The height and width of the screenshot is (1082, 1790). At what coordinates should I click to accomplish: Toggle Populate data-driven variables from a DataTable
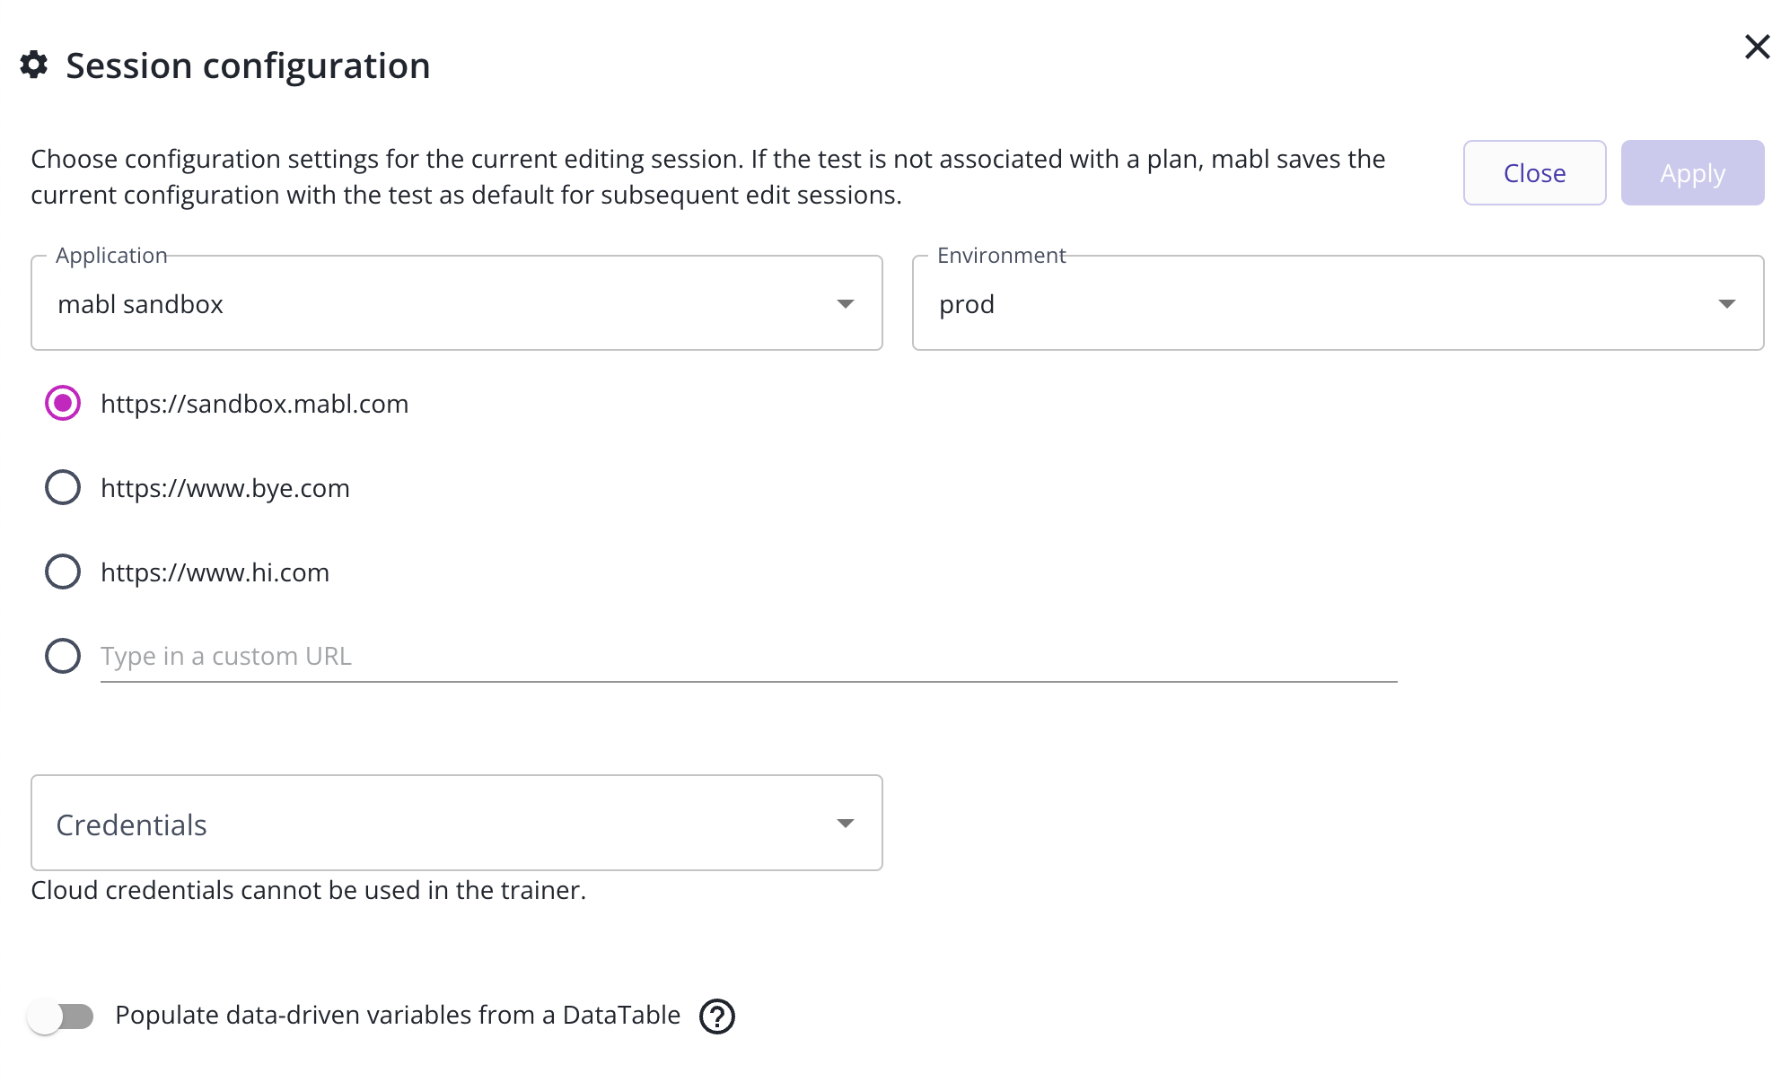click(x=60, y=1017)
